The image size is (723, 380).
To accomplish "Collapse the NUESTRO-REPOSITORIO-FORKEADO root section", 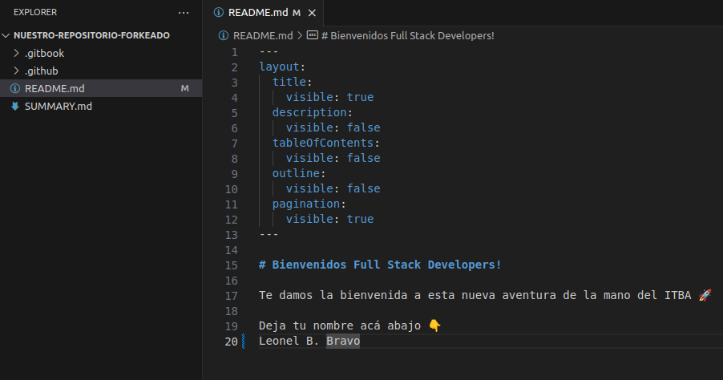I will (7, 35).
